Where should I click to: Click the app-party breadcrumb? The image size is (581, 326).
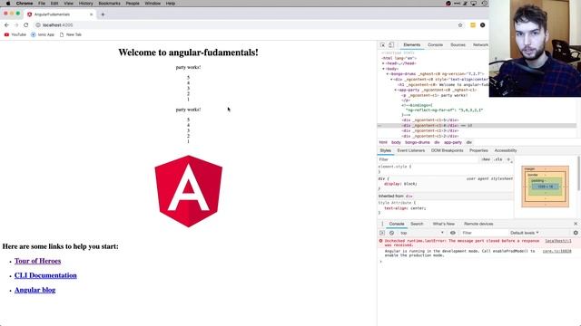(453, 142)
